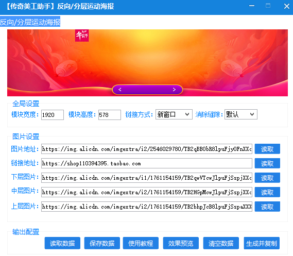This screenshot has height=256, width=293.
Task: Click 读取 next to the 链接地址 field
Action: coord(267,163)
